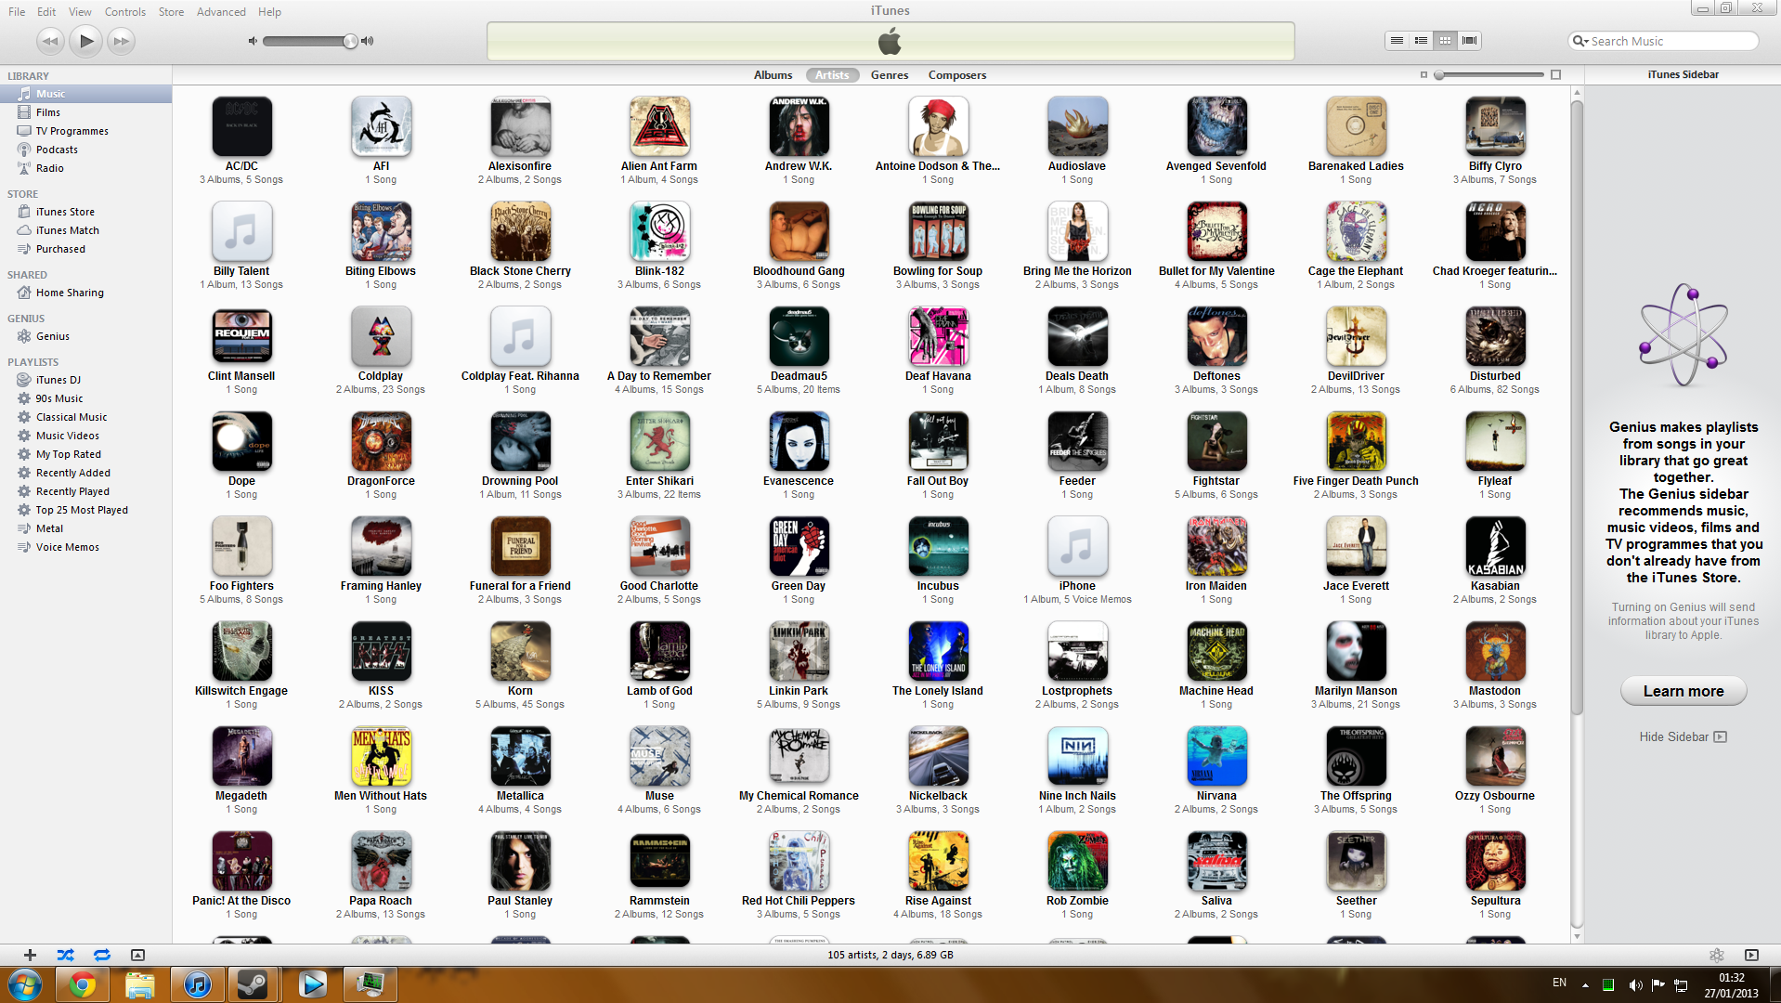1781x1003 pixels.
Task: Open the Purchased playlist
Action: pyautogui.click(x=85, y=249)
